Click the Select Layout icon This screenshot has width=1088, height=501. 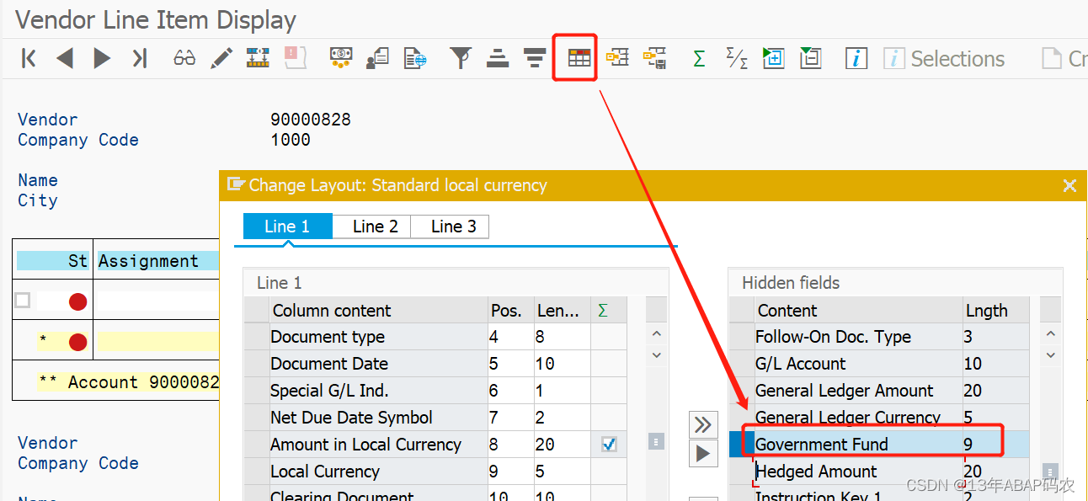(618, 56)
